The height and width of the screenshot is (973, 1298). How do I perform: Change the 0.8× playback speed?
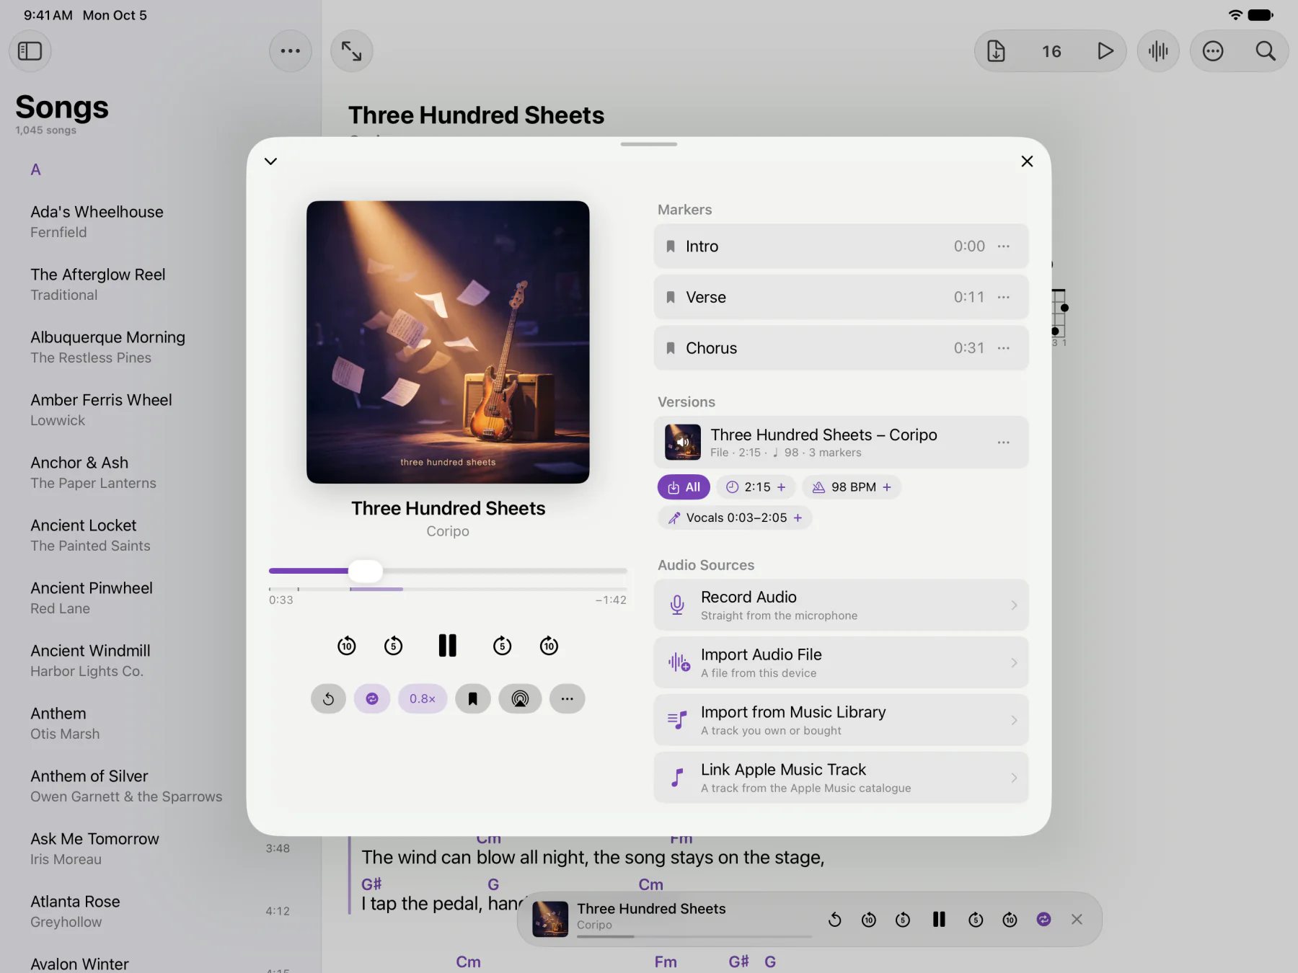pyautogui.click(x=423, y=698)
